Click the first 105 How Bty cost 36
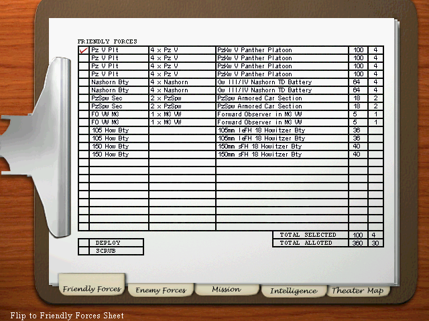 click(357, 130)
